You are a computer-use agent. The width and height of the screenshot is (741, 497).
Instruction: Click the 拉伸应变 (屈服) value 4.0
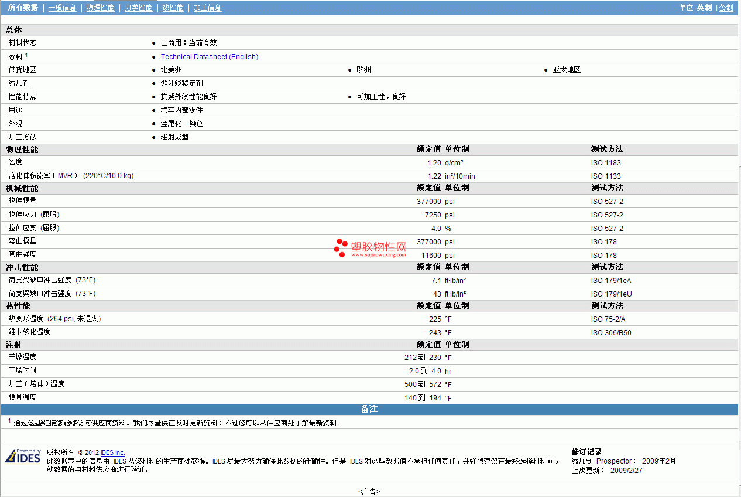tap(436, 229)
